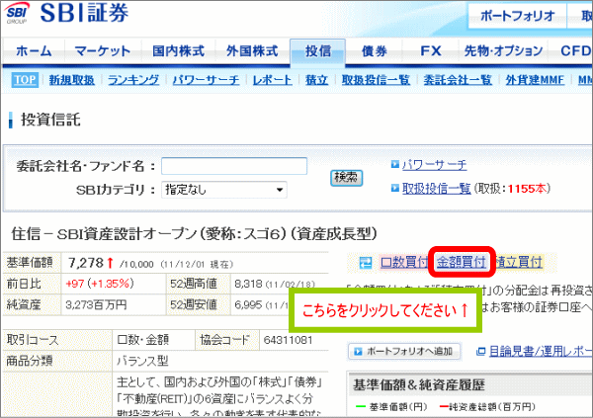
Task: Open 取扱投信一覧 link beside search box
Action: [x=437, y=189]
